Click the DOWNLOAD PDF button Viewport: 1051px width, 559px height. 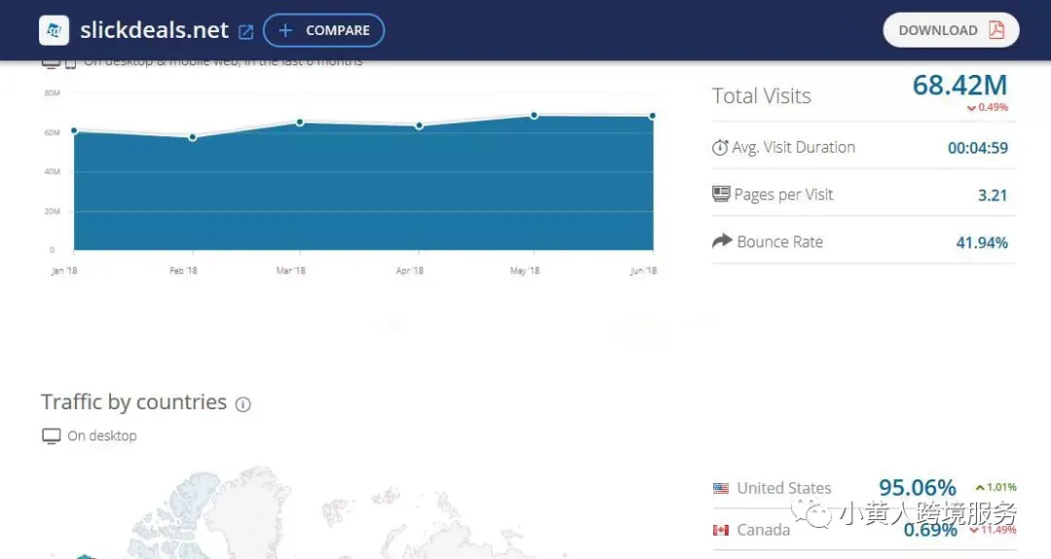coord(951,30)
